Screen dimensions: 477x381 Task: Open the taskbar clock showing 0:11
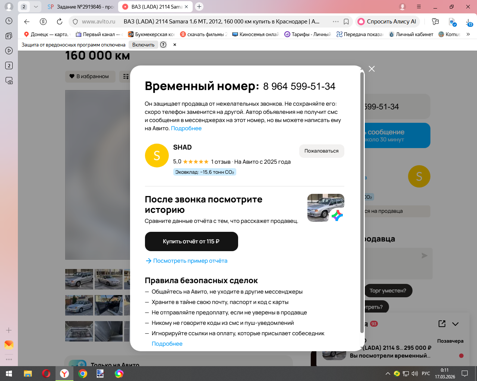click(445, 374)
